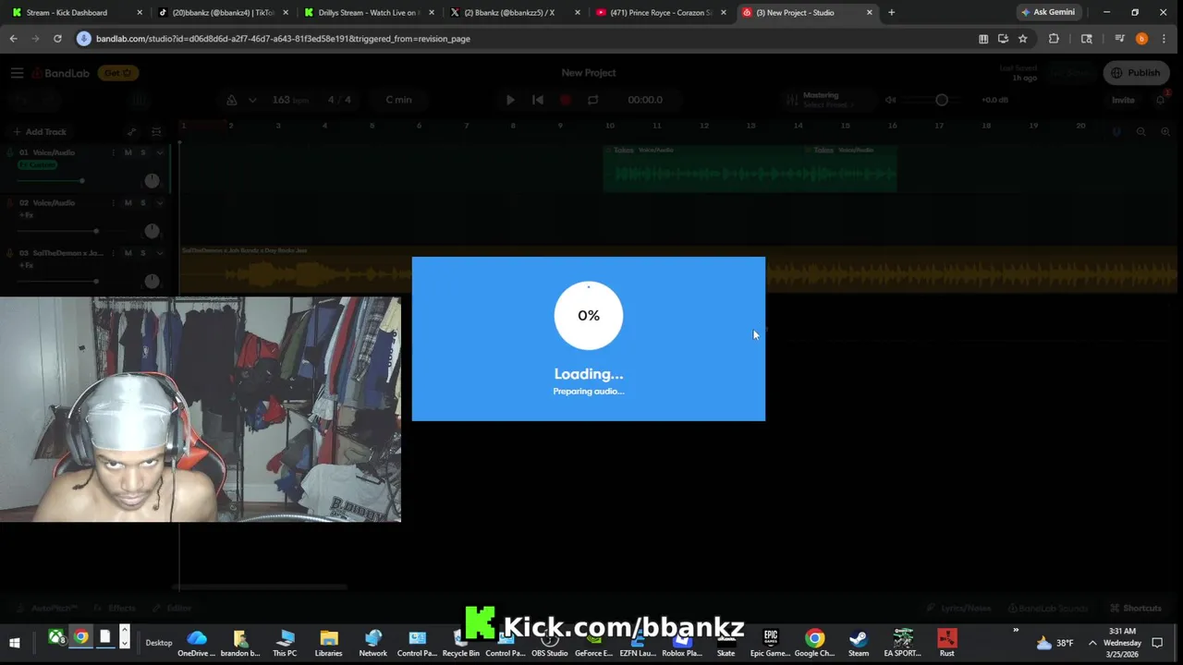Click the Mastering sliders icon
The width and height of the screenshot is (1183, 665).
(792, 100)
